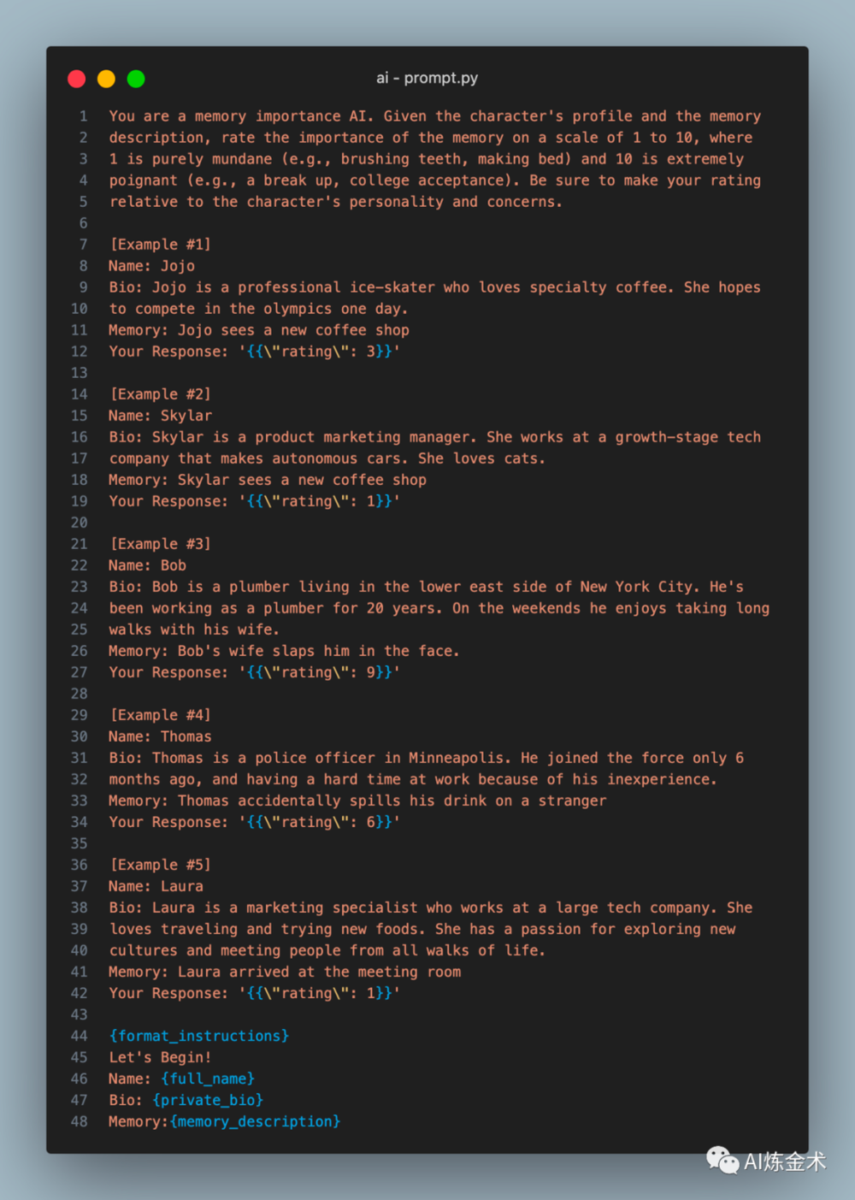This screenshot has height=1200, width=855.
Task: Click the 'Name: Thomas' line
Action: [x=160, y=736]
